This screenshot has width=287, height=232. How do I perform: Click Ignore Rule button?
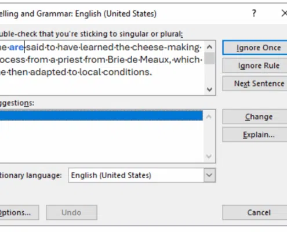tap(255, 66)
